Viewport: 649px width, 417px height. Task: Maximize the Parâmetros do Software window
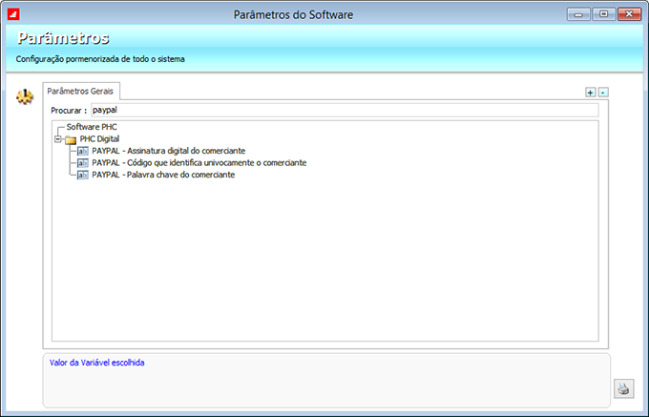tap(604, 14)
